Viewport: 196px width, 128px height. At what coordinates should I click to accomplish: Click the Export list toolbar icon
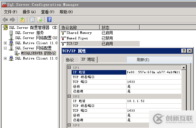click(40, 20)
